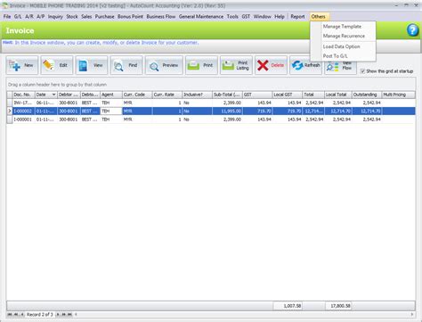Select Manage Recurrence menu entry
Image resolution: width=422 pixels, height=322 pixels.
344,36
